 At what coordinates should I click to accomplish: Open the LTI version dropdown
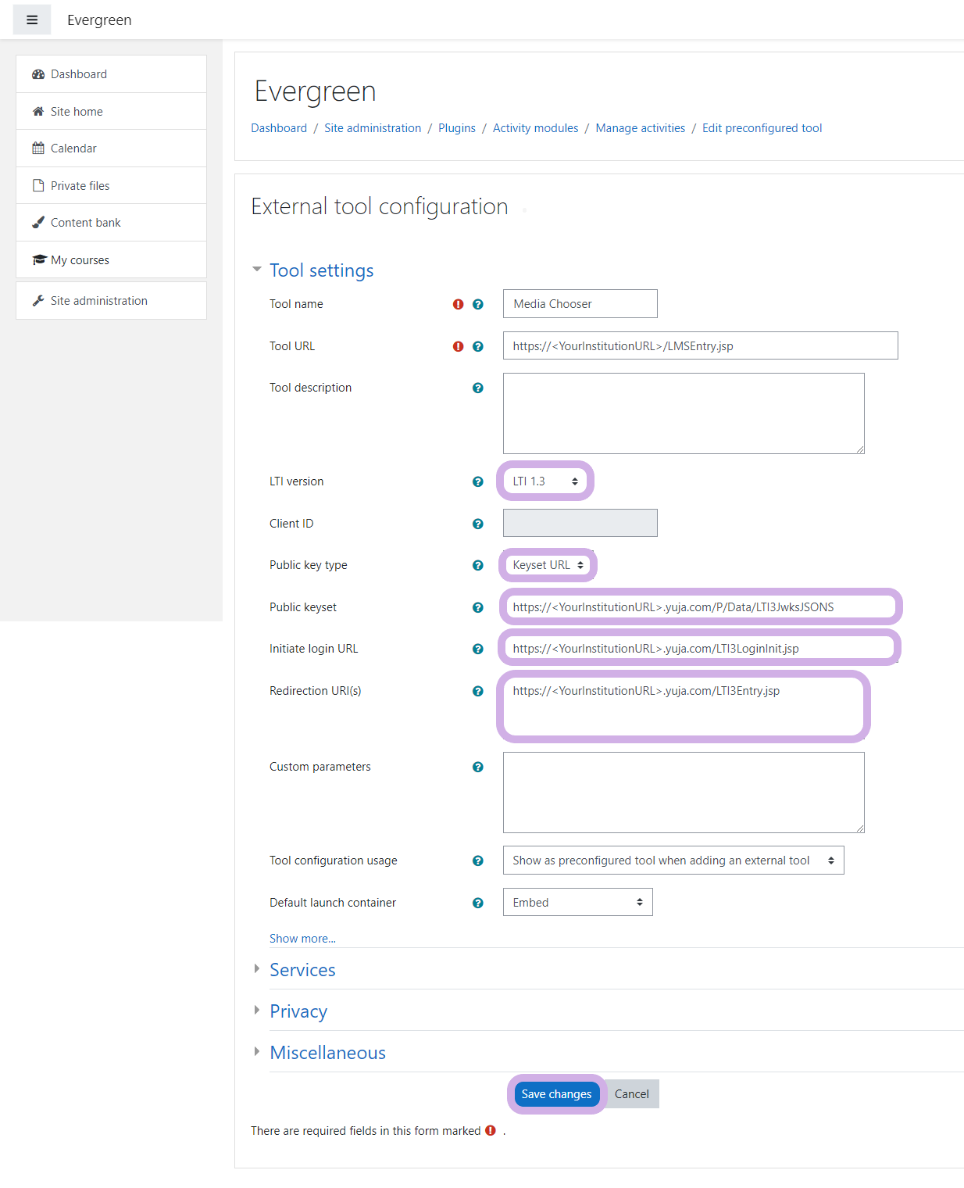tap(545, 481)
